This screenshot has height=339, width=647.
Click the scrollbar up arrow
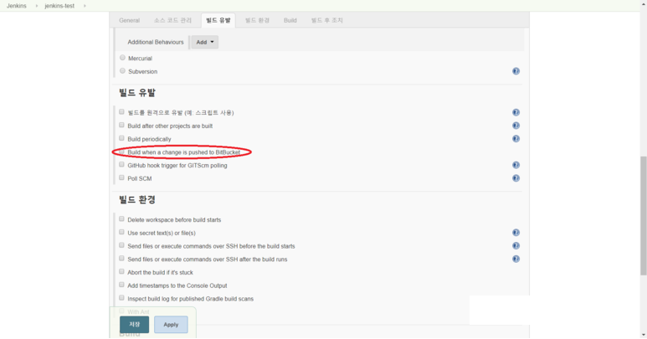pos(644,3)
